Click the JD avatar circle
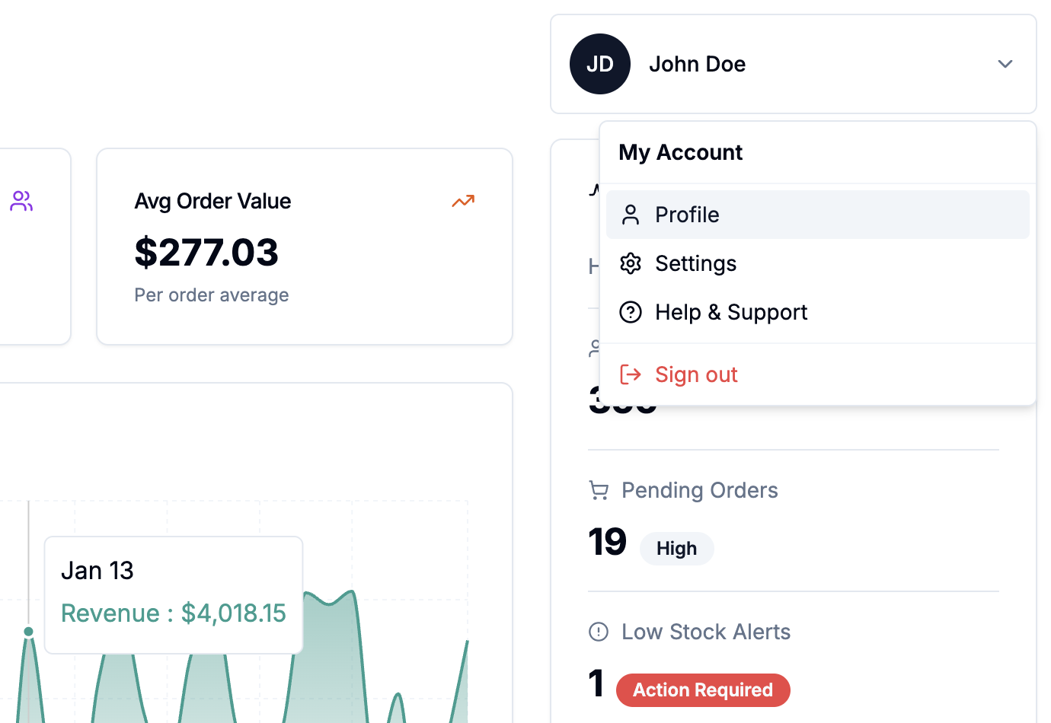The height and width of the screenshot is (723, 1051). [x=600, y=64]
